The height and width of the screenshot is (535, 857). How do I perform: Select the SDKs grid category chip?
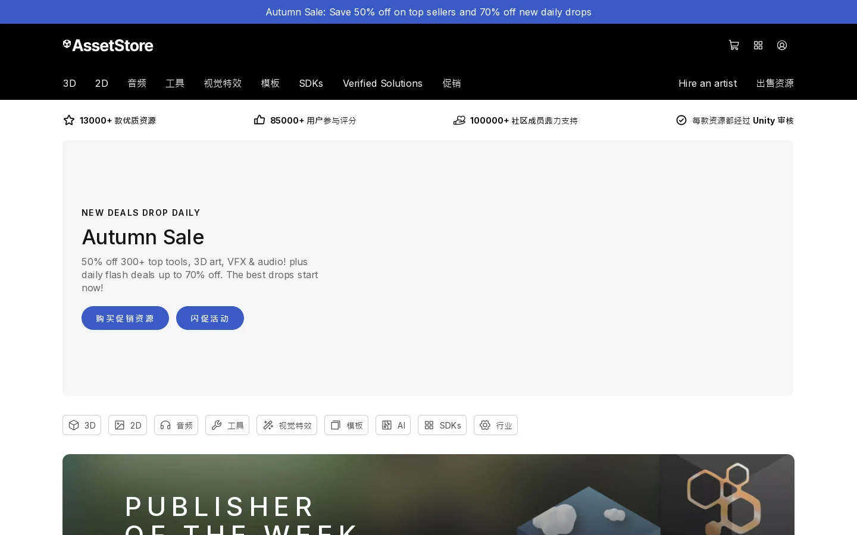[442, 425]
